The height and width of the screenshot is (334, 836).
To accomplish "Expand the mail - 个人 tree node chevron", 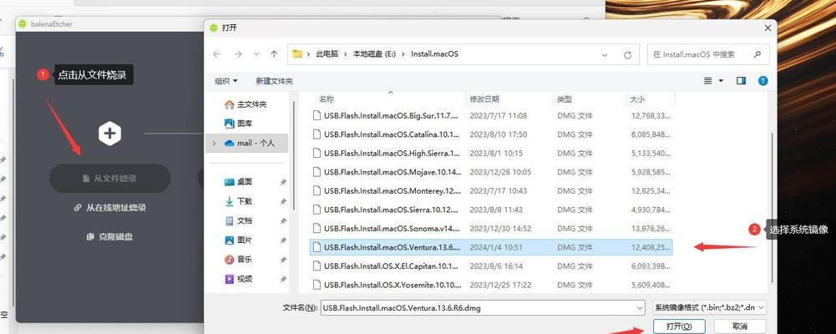I will click(215, 143).
